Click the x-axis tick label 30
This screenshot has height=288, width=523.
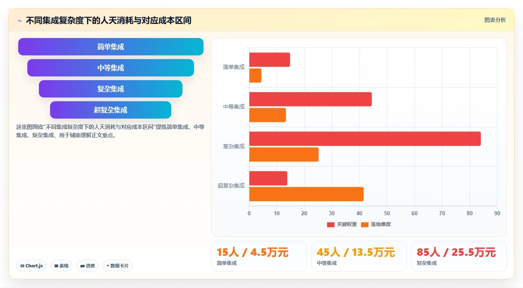(332, 213)
